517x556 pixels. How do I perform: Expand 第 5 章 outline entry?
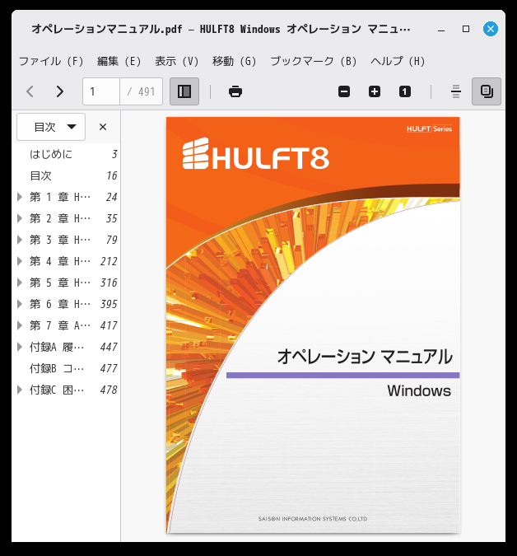click(x=20, y=283)
